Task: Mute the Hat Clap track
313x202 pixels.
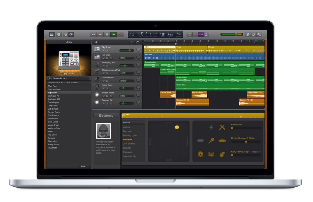Action: 103,58
